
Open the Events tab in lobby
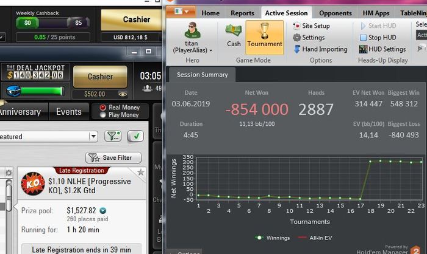click(x=69, y=112)
